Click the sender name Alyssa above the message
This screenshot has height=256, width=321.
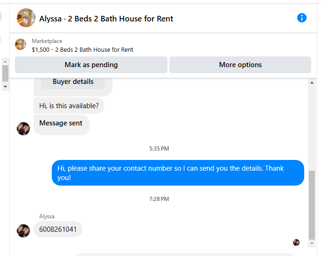pos(47,216)
